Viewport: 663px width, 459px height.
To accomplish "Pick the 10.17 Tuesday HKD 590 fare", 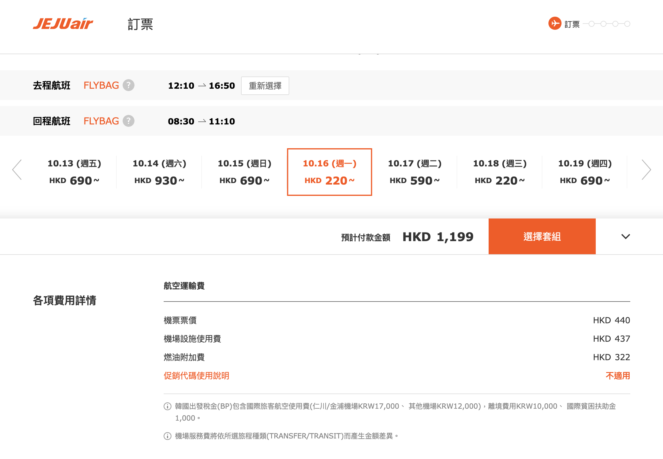I will pos(415,172).
